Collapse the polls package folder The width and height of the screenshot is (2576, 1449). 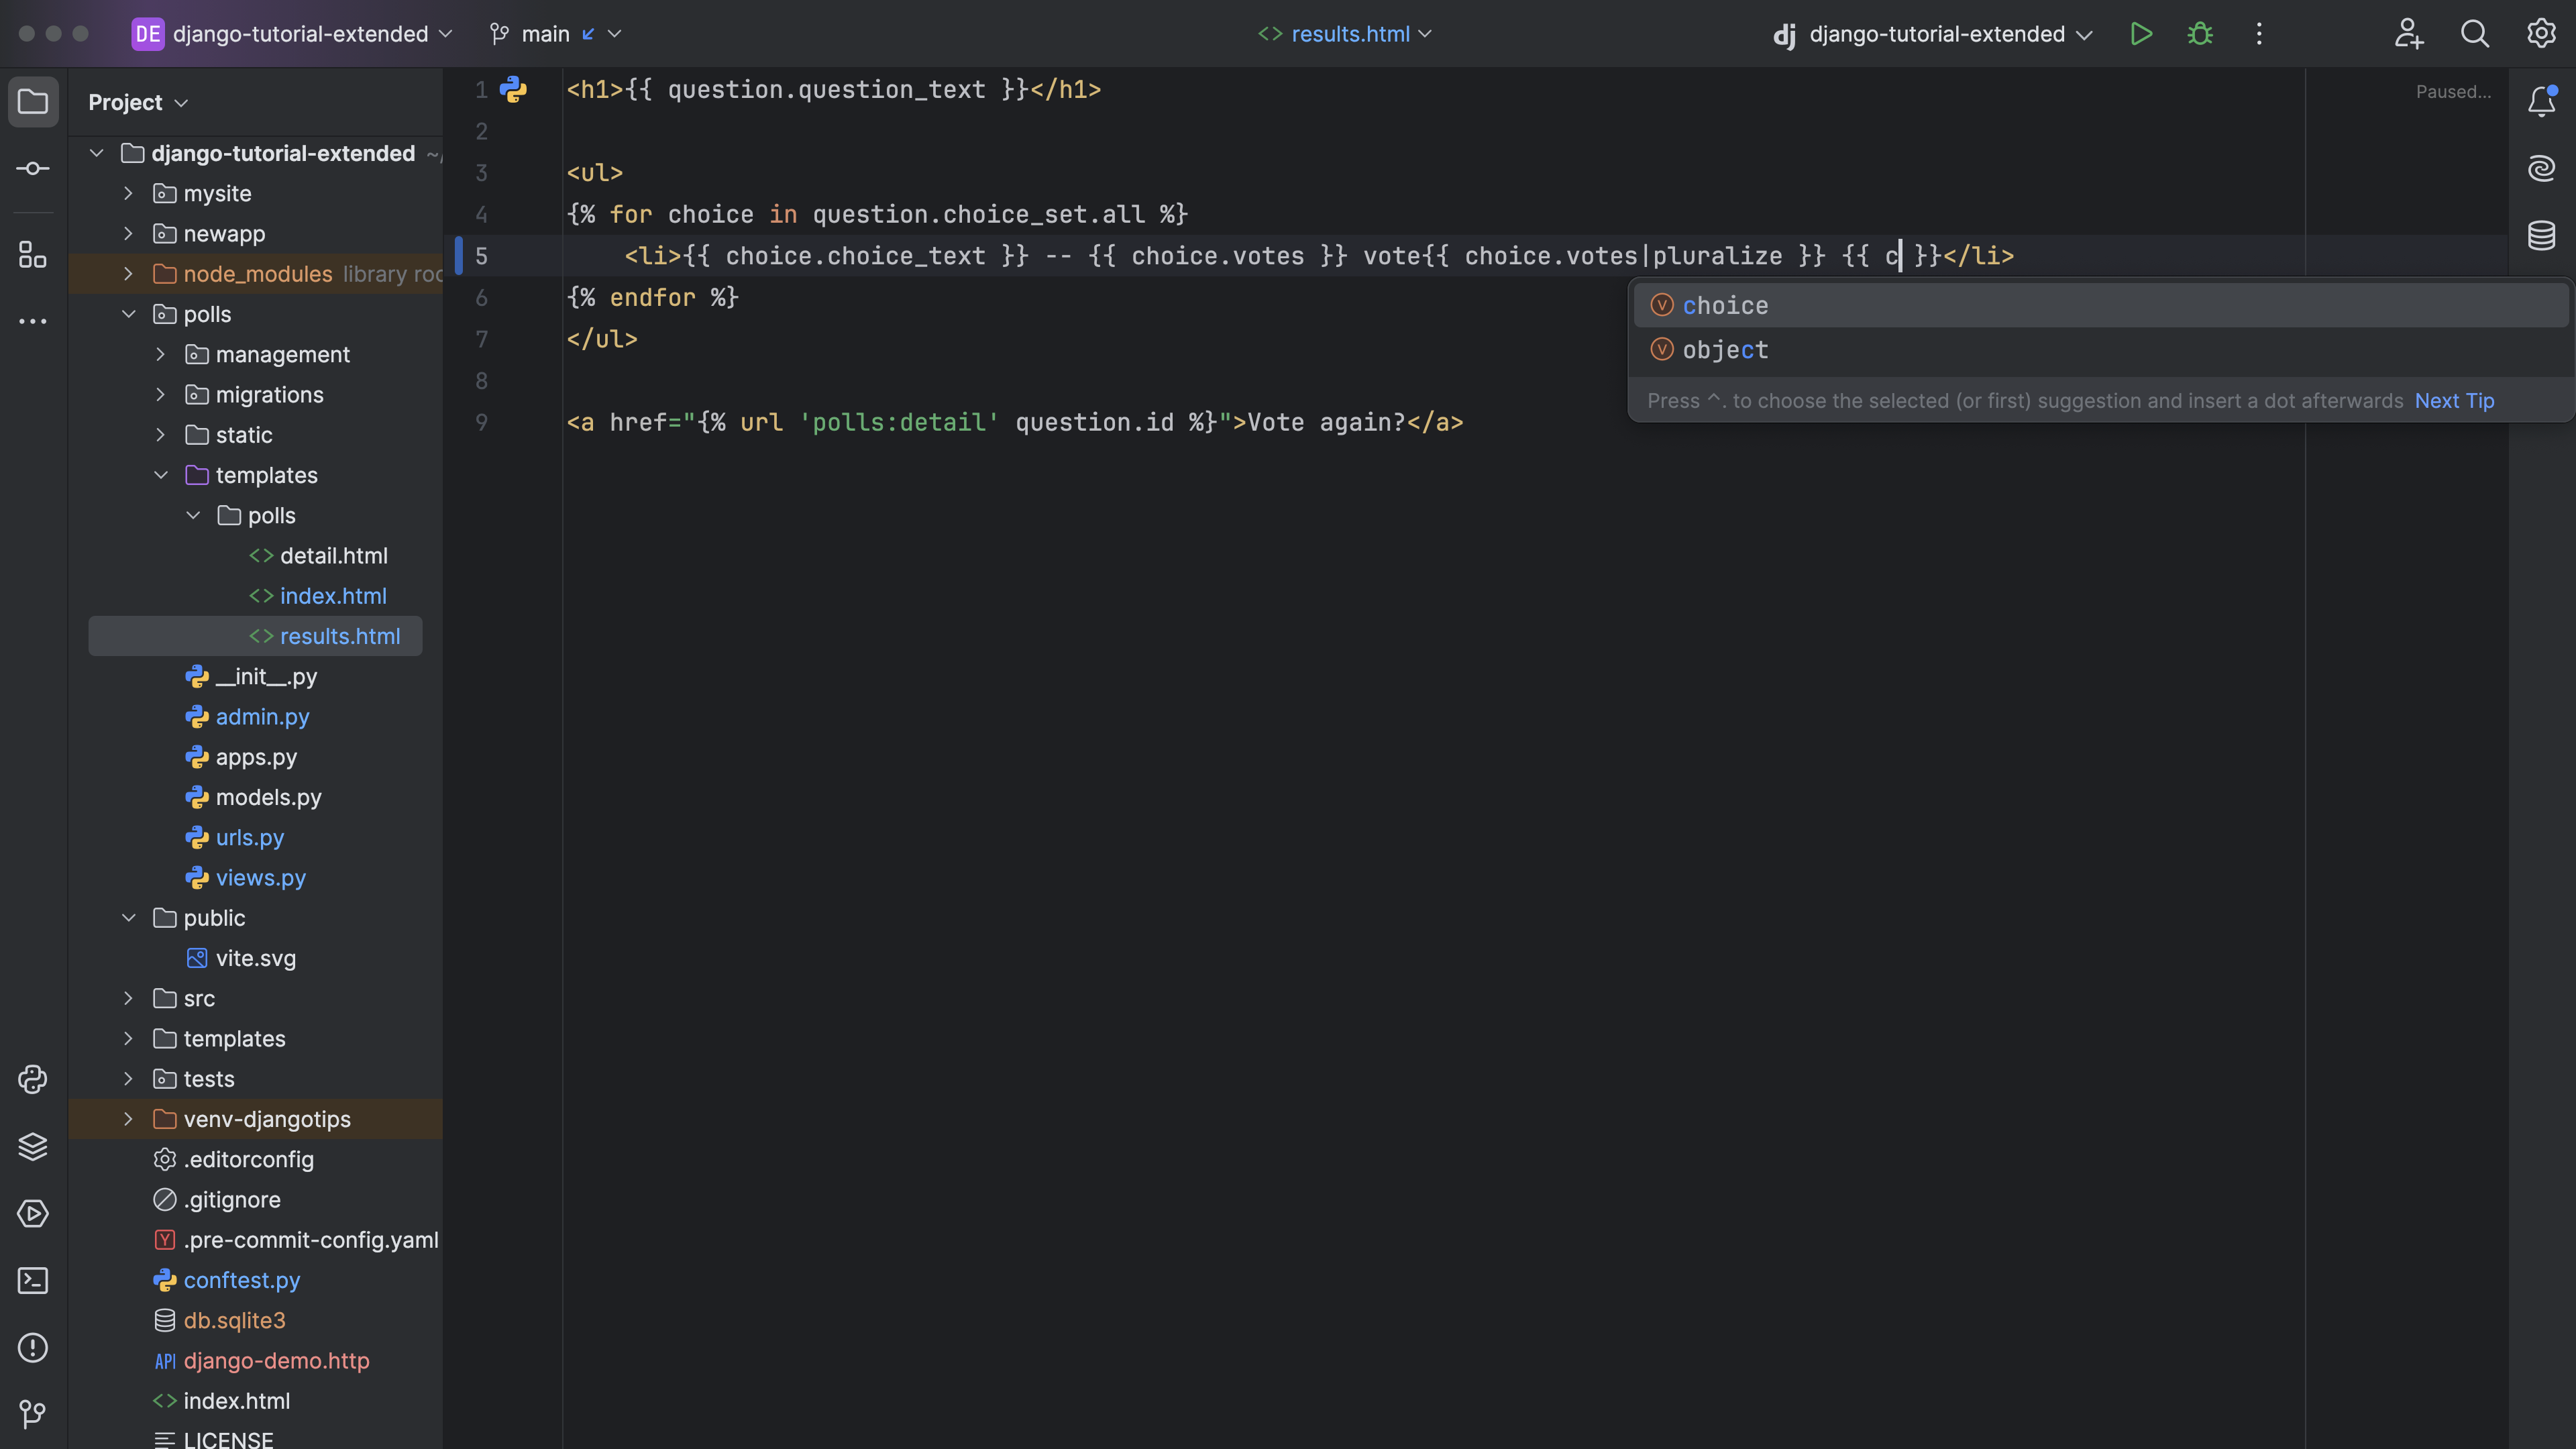pos(128,314)
